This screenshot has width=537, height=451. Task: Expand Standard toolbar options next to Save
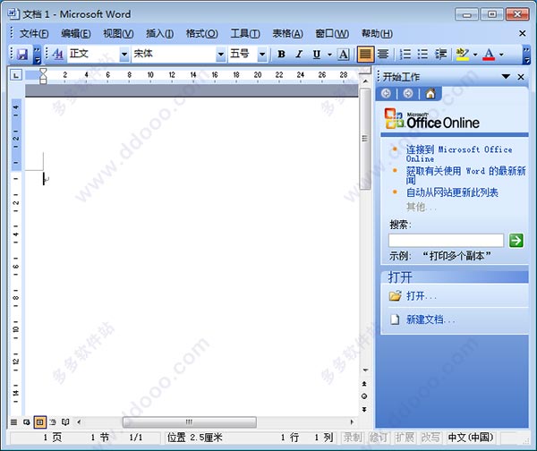click(37, 55)
